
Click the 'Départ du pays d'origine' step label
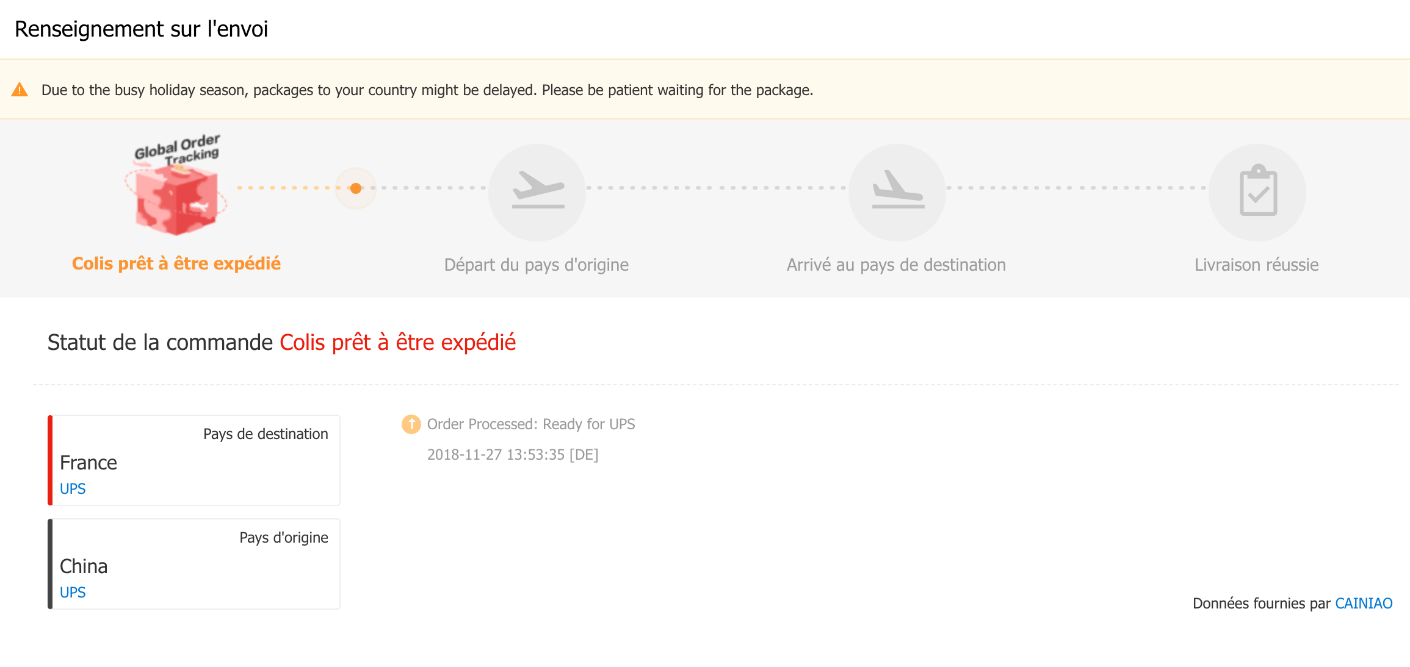[537, 265]
